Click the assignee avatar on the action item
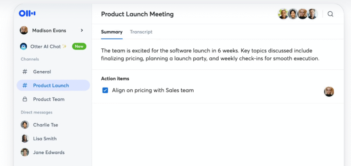This screenshot has height=166, width=351. 329,92
